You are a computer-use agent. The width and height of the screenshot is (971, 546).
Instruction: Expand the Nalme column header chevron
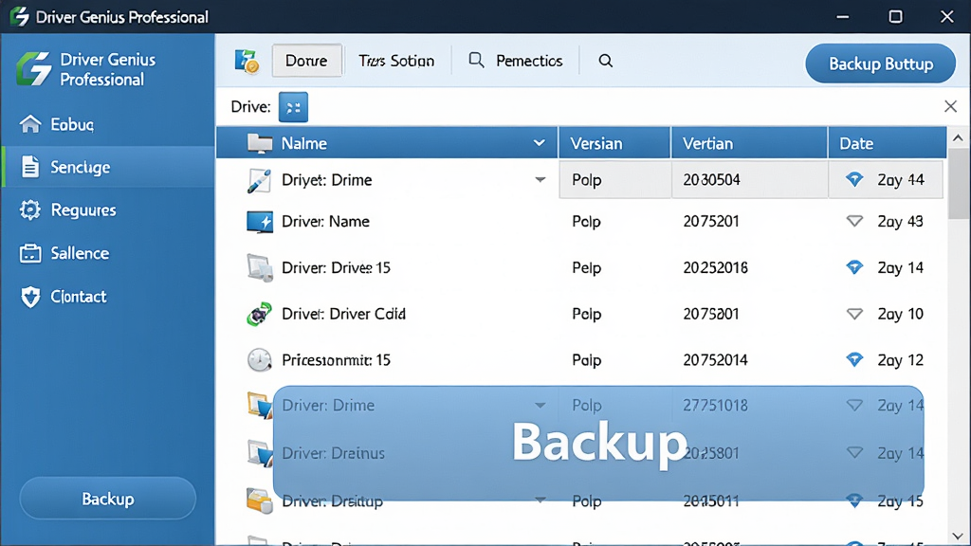coord(540,143)
